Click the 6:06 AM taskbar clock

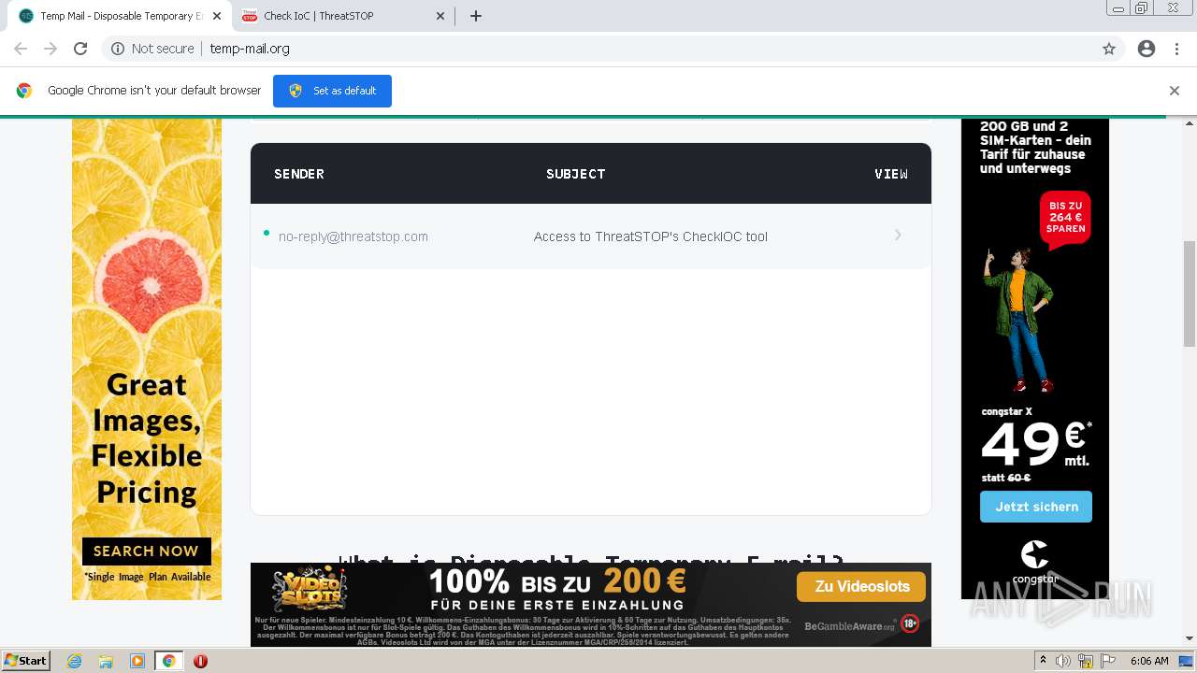(1149, 661)
